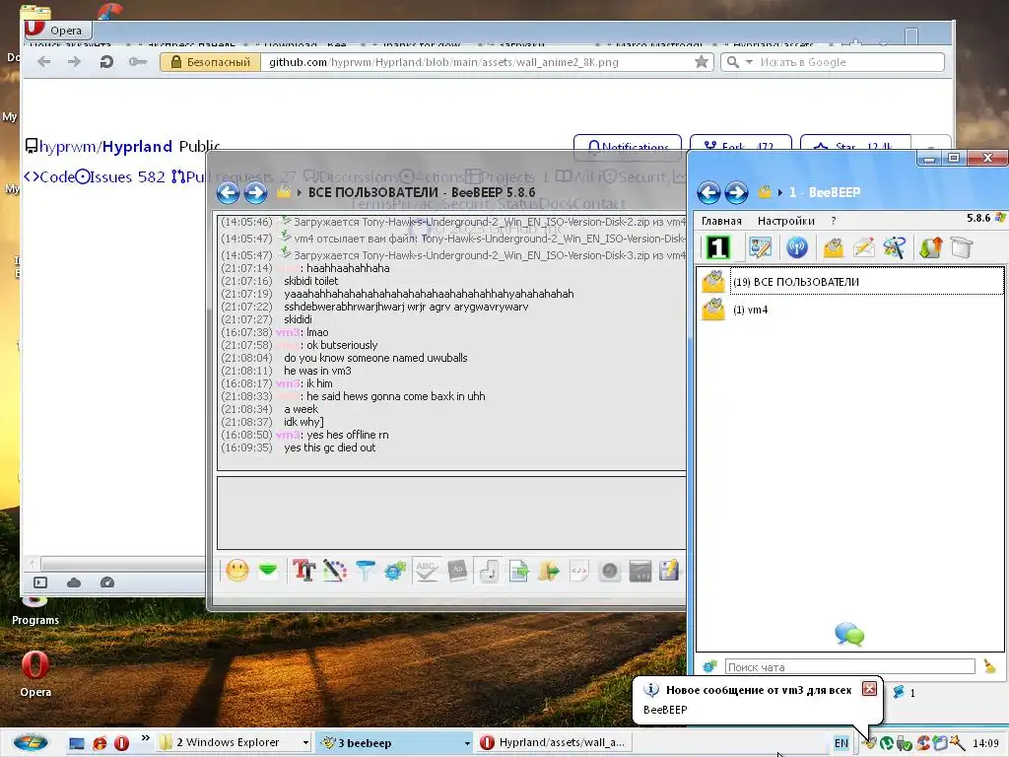This screenshot has height=757, width=1009.
Task: Open the Code tab on GitHub
Action: click(x=49, y=176)
